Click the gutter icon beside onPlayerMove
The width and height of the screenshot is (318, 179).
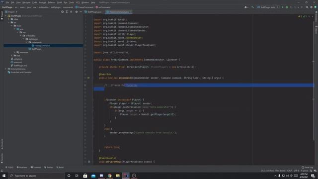tap(89, 162)
